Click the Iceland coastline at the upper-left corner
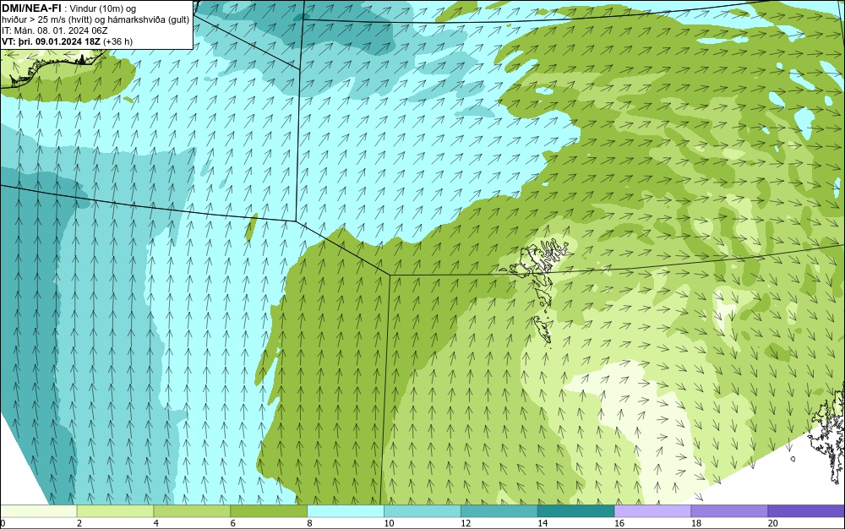This screenshot has width=845, height=529. pyautogui.click(x=54, y=68)
